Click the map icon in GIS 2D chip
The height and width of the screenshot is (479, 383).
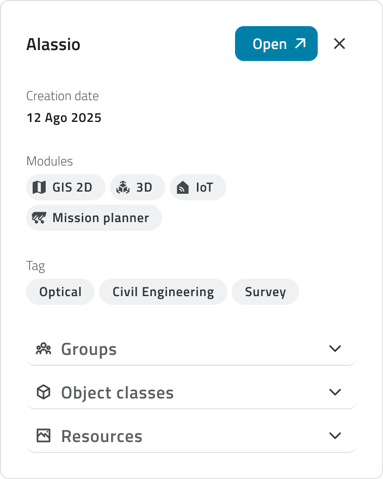[x=39, y=188]
